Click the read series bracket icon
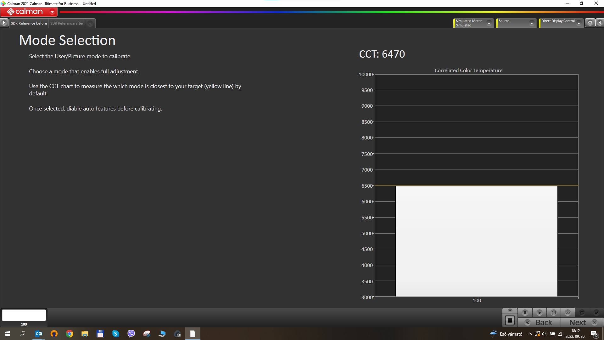Image resolution: width=604 pixels, height=340 pixels. click(554, 313)
